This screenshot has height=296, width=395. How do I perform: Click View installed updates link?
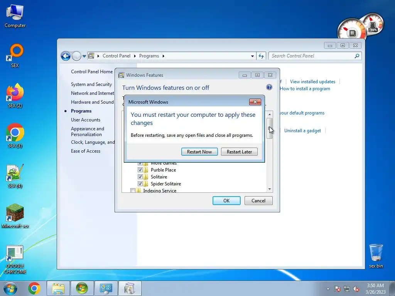coord(312,82)
